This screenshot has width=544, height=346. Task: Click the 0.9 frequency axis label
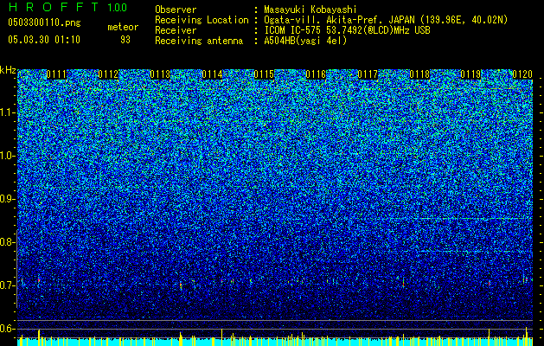[x=8, y=199]
